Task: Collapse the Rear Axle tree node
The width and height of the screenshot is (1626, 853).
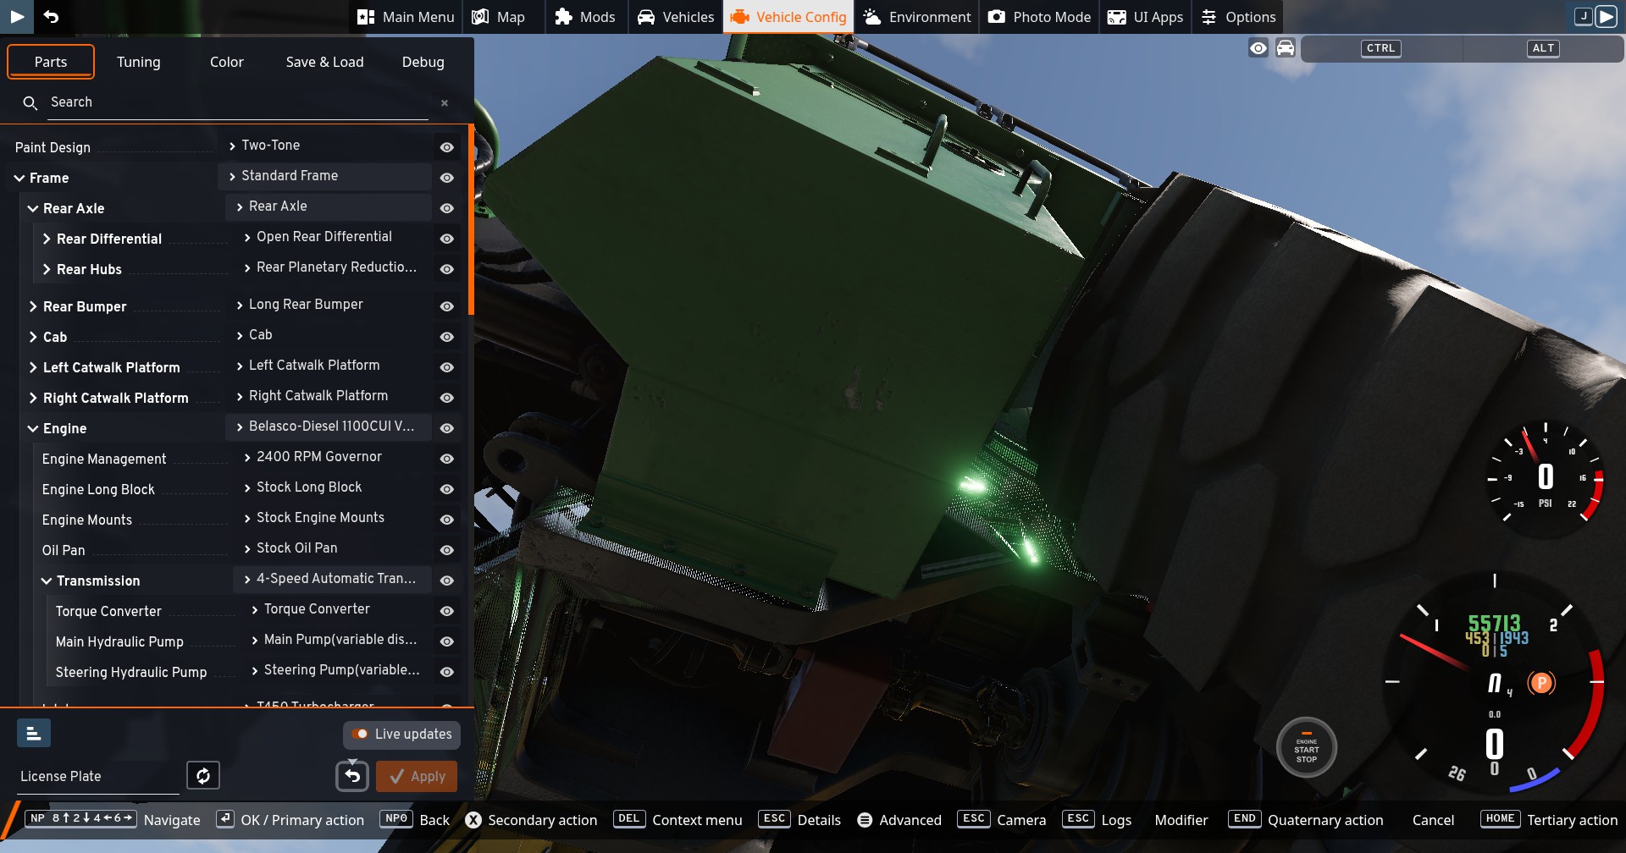Action: click(33, 208)
